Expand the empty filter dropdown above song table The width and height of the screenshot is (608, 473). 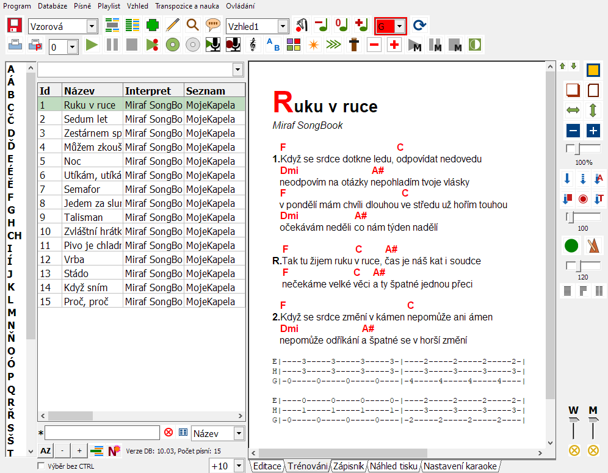click(x=237, y=70)
